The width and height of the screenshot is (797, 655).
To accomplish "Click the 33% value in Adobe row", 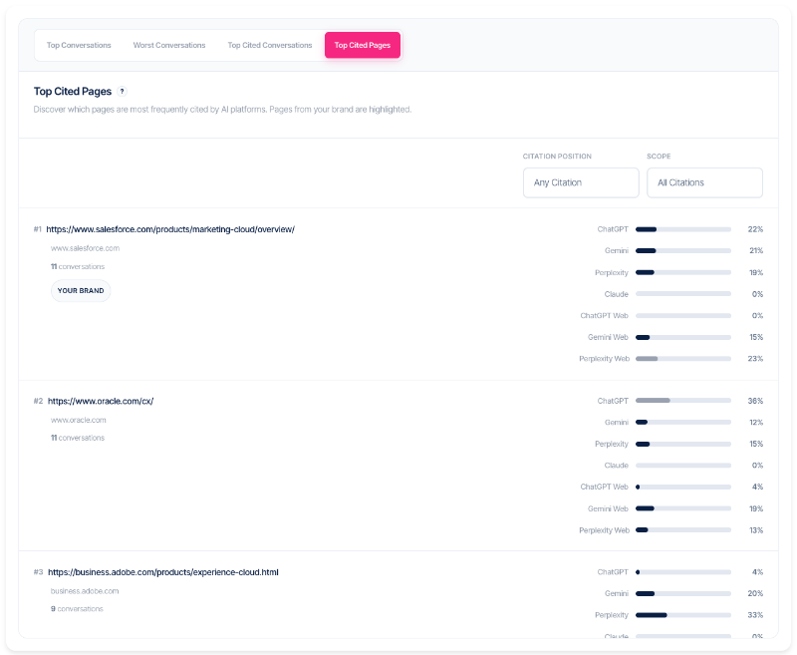I will 755,615.
